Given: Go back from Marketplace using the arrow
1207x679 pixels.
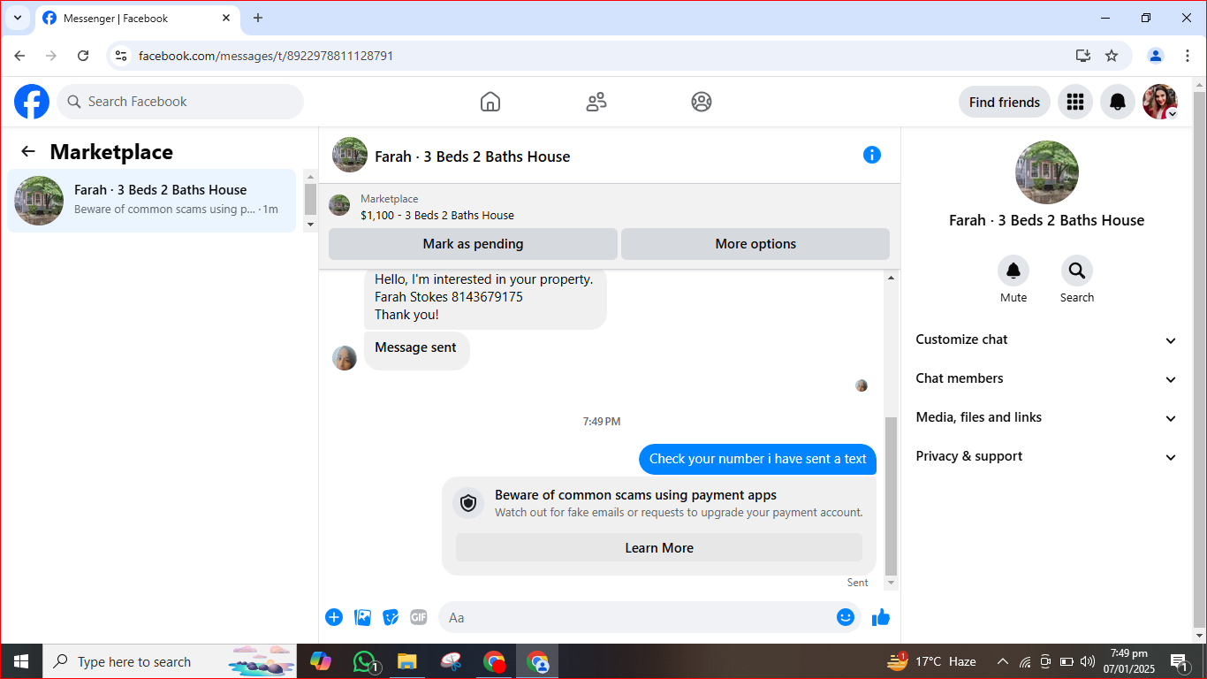Looking at the screenshot, I should click(28, 151).
